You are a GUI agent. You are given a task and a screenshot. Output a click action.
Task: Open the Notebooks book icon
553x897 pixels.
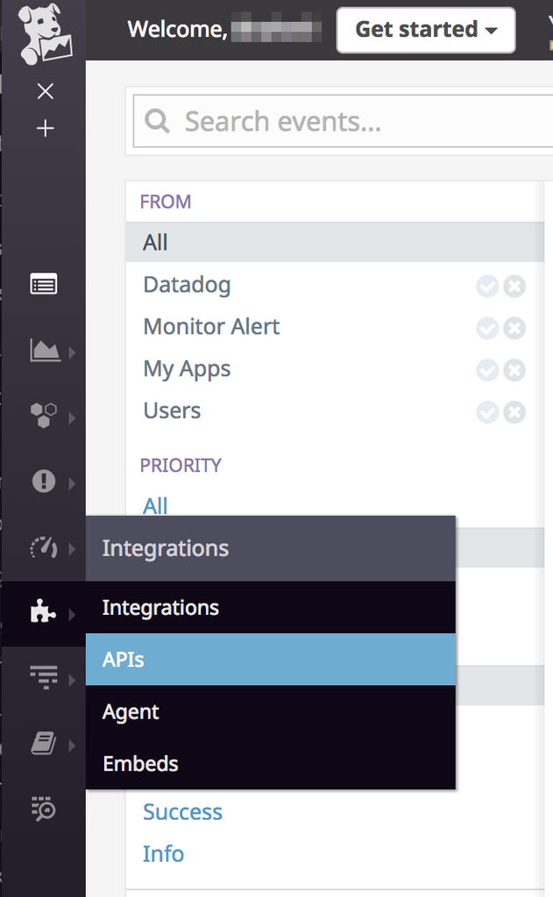[x=44, y=745]
